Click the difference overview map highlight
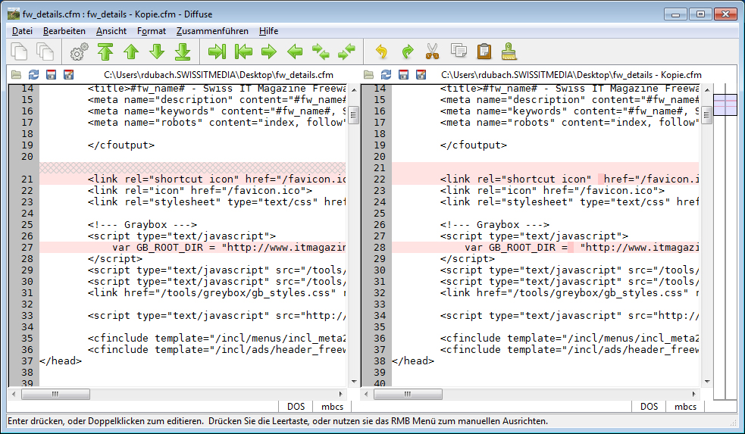745x434 pixels. (725, 105)
